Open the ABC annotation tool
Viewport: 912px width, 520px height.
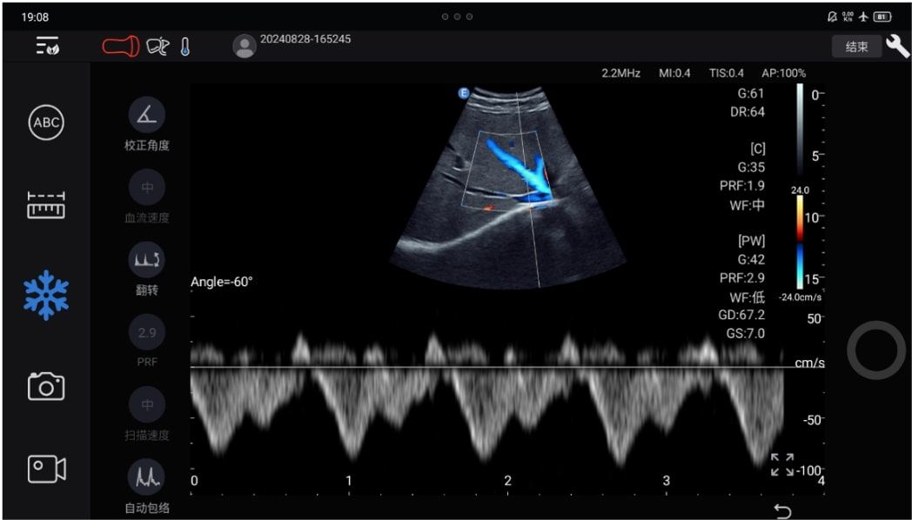click(x=46, y=123)
